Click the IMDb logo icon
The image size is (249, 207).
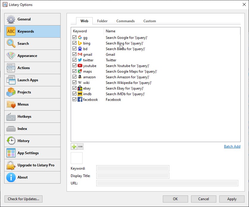[80, 94]
